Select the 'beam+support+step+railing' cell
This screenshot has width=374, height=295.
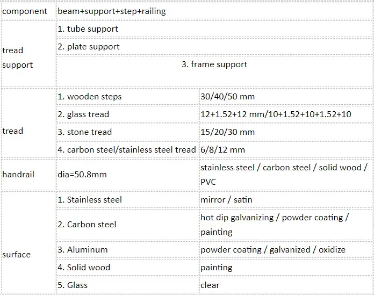[112, 11]
